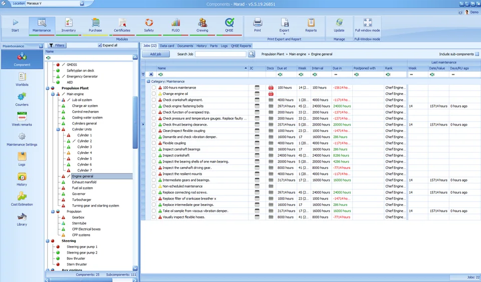
Task: Open History in the sidebar
Action: tap(22, 179)
